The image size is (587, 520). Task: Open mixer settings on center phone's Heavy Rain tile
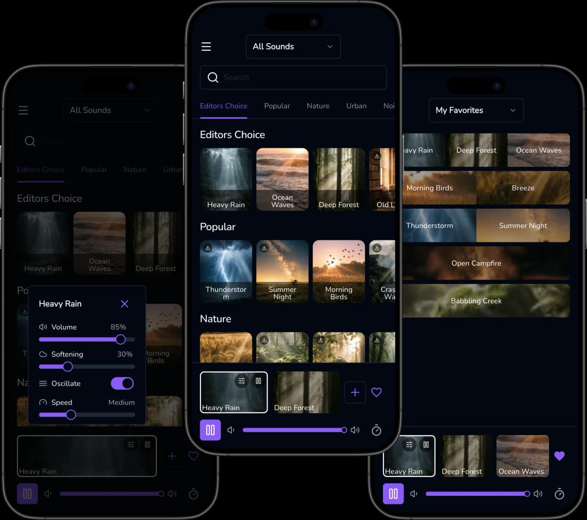[242, 381]
